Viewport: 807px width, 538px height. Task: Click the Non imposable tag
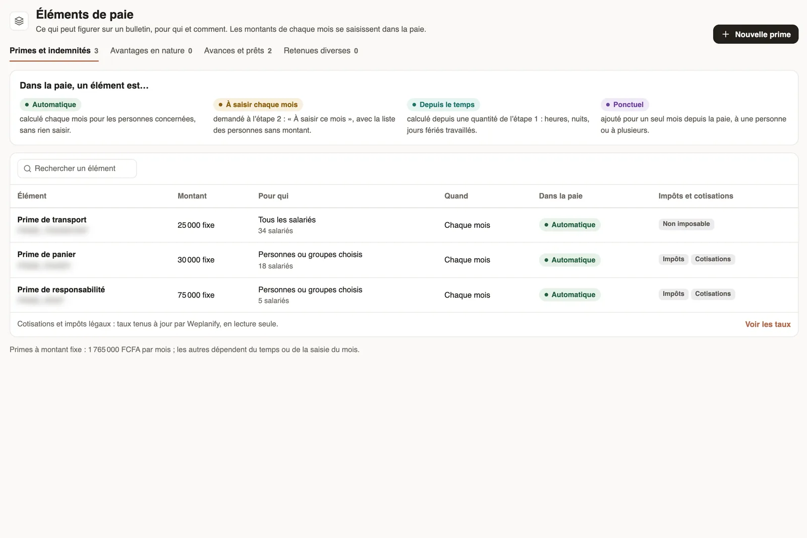pyautogui.click(x=686, y=224)
